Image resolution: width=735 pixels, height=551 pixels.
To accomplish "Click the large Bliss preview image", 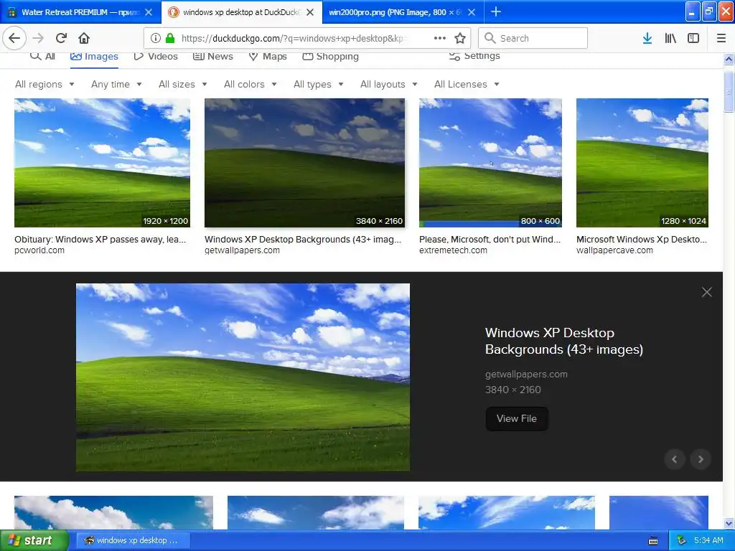I will pos(243,377).
